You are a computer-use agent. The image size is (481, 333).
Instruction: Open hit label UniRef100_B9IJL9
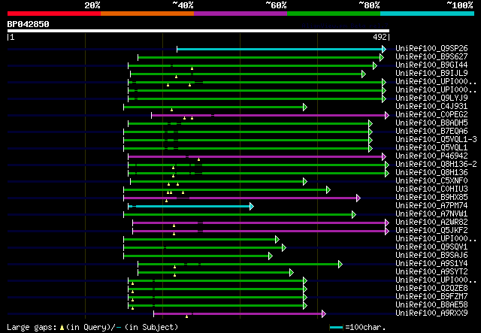(431, 73)
